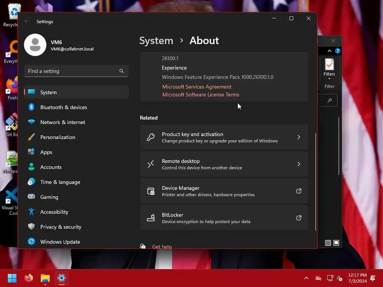Click the Windows Update sync icon
The image size is (383, 287).
tap(31, 241)
